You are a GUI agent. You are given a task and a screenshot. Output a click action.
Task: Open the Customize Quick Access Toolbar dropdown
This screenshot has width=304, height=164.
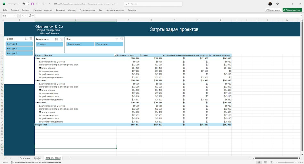click(49, 4)
